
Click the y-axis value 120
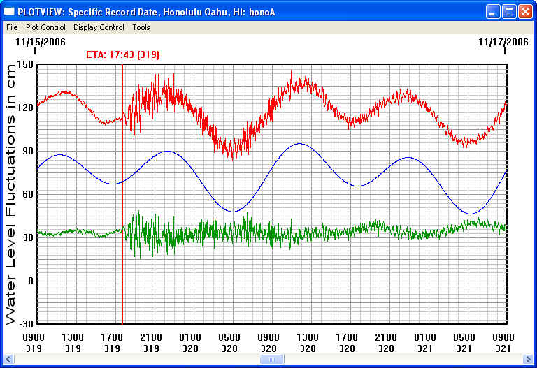point(25,108)
